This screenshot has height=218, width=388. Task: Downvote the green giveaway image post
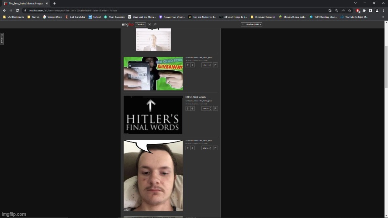pos(192,65)
